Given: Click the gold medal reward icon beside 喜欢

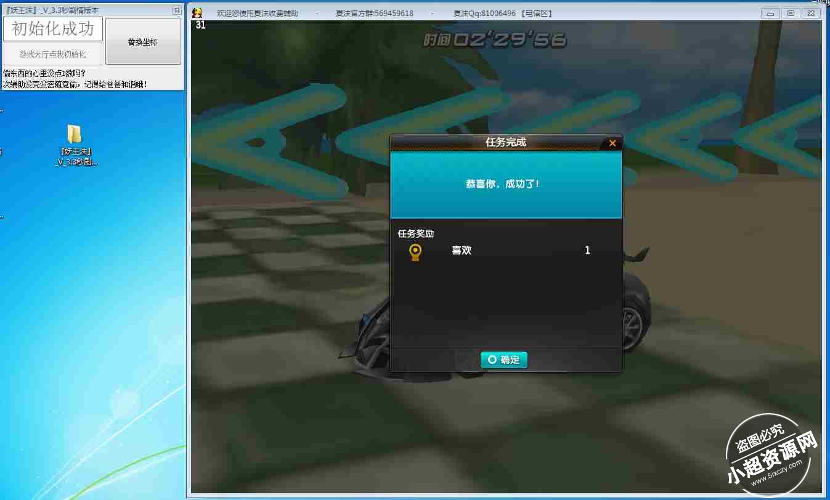Looking at the screenshot, I should [x=414, y=252].
